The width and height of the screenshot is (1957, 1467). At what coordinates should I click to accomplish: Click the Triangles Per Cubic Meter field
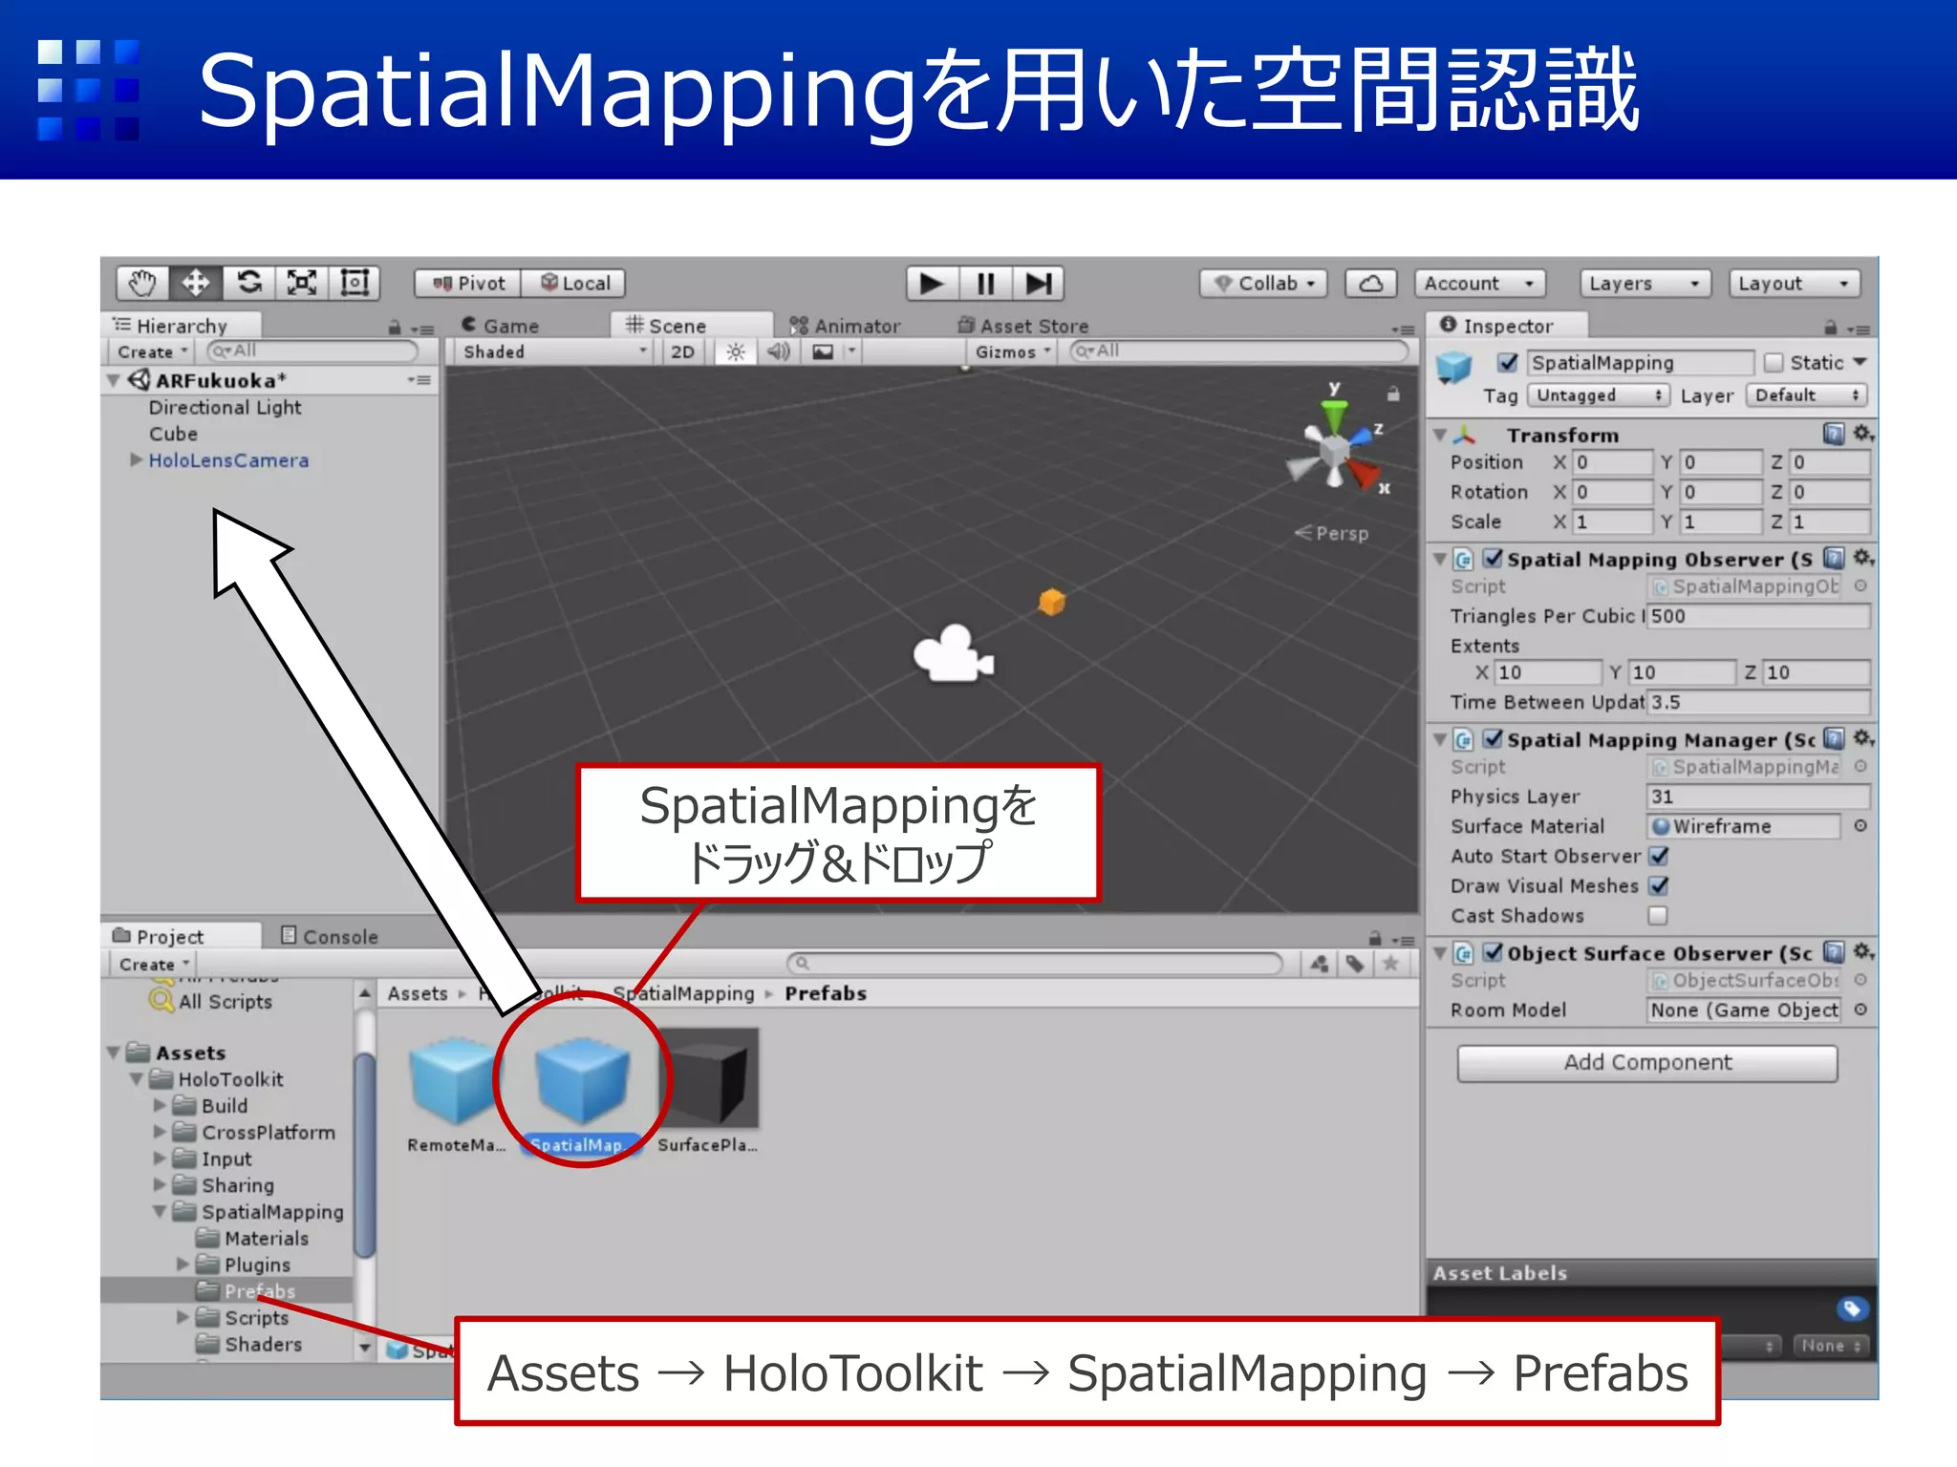point(1757,617)
